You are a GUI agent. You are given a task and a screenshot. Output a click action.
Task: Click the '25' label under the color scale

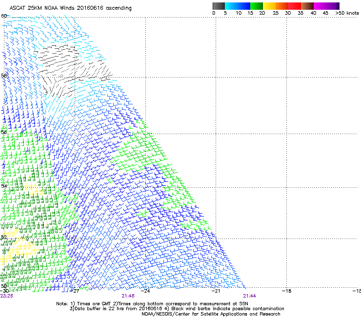coord(276,13)
